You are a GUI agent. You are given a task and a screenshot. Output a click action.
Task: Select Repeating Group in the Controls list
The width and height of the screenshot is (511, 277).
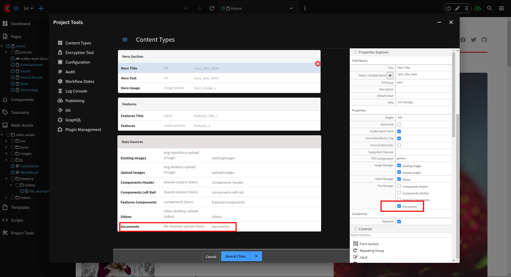pos(372,251)
